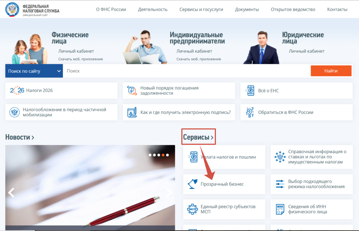Screen dimensions: 359x231
Task: Select the Единый реестр субъектов МСП icon
Action: [193, 209]
